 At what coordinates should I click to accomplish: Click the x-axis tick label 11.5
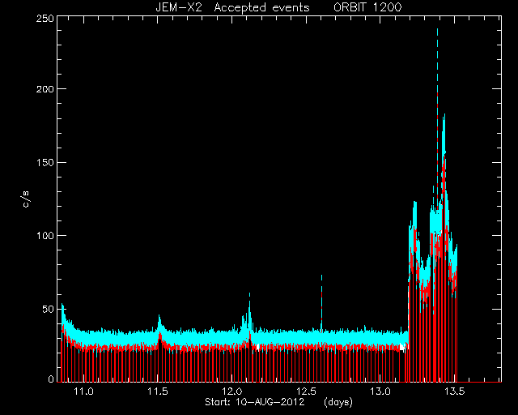click(x=158, y=391)
